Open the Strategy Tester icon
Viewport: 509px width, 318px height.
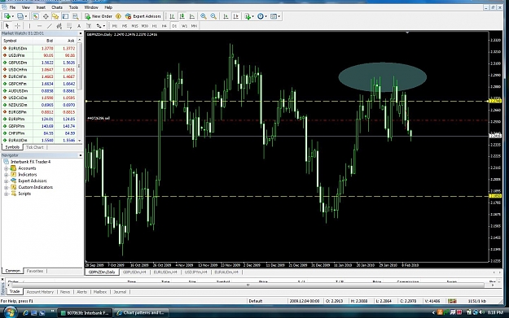[75, 16]
